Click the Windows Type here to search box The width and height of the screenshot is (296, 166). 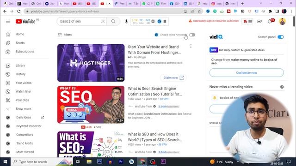coord(42,162)
